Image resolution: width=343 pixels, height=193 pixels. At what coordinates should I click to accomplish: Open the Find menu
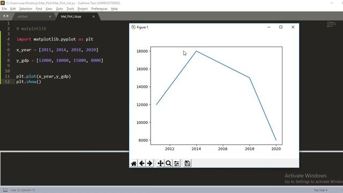pos(39,9)
